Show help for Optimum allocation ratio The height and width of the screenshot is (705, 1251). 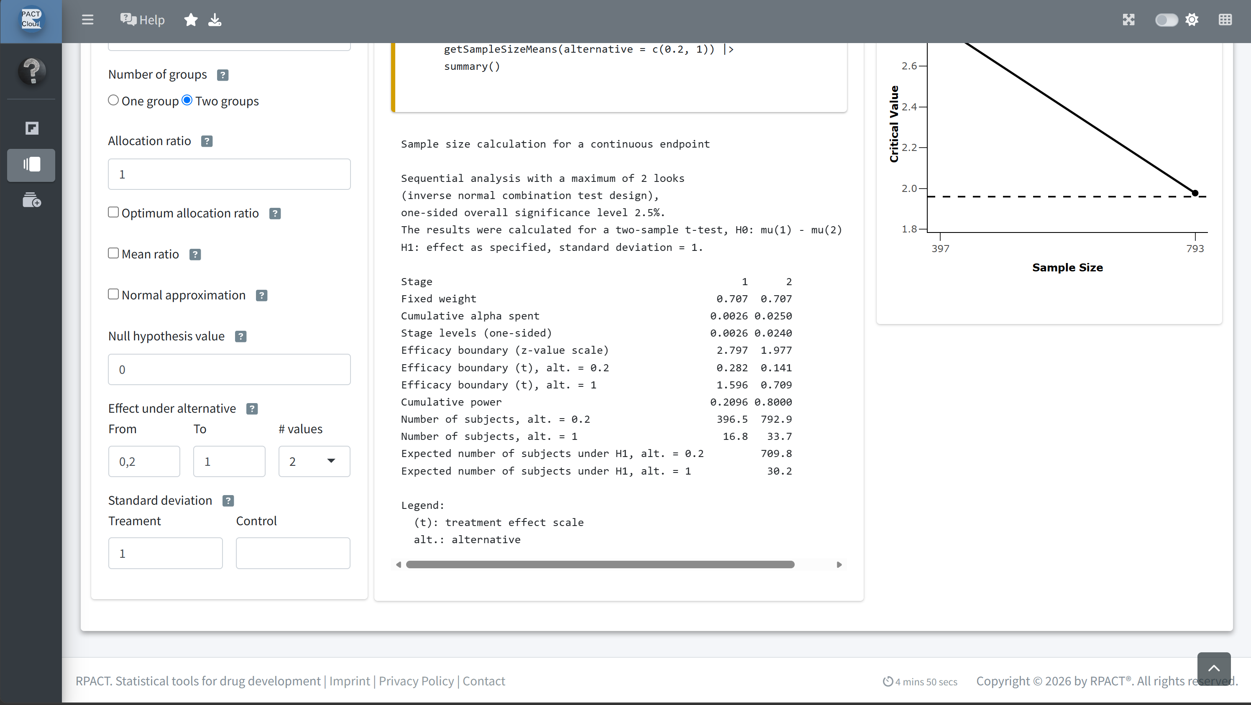[x=275, y=214]
